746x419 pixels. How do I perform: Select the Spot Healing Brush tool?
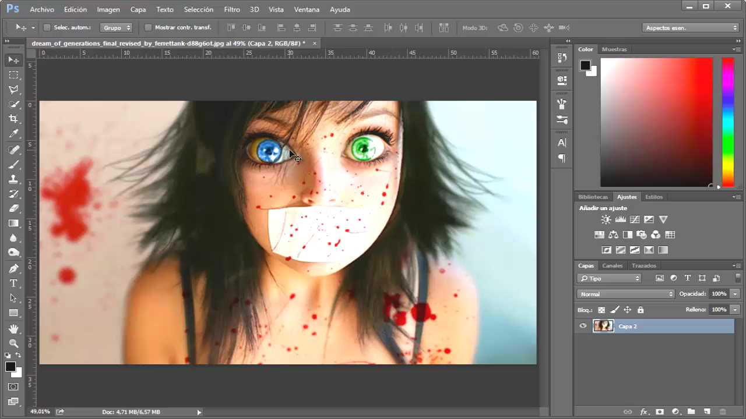[x=13, y=150]
